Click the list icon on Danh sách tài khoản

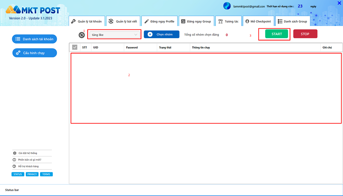click(18, 39)
